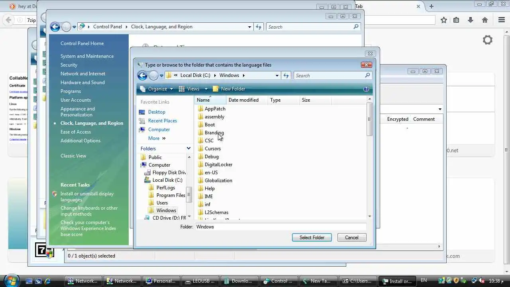
Task: Open Classic View link in Control Panel
Action: coord(73,156)
